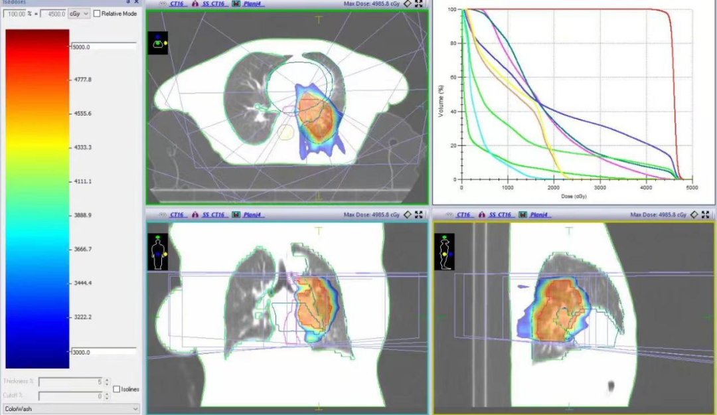
Task: Click the 5000.0 upper dose limit field
Action: [104, 46]
